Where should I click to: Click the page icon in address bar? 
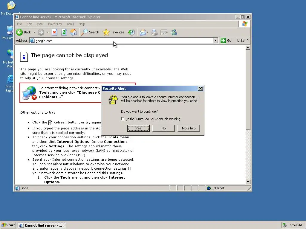[x=32, y=41]
